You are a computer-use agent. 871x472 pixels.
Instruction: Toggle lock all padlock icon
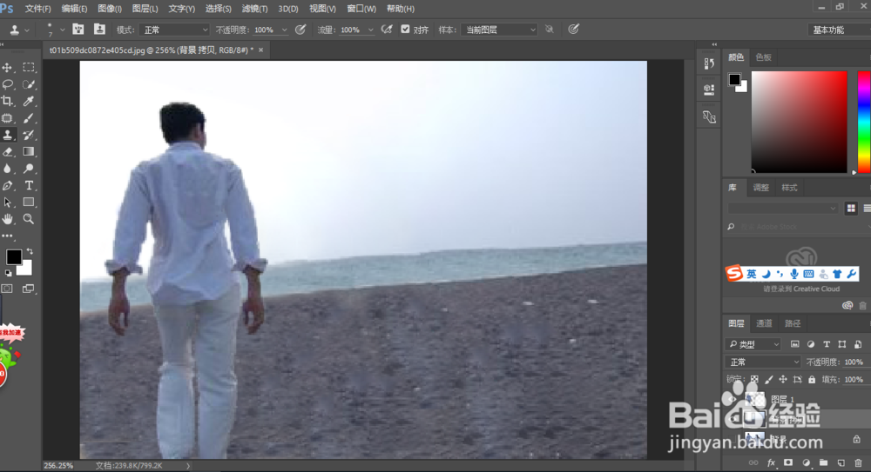[812, 379]
